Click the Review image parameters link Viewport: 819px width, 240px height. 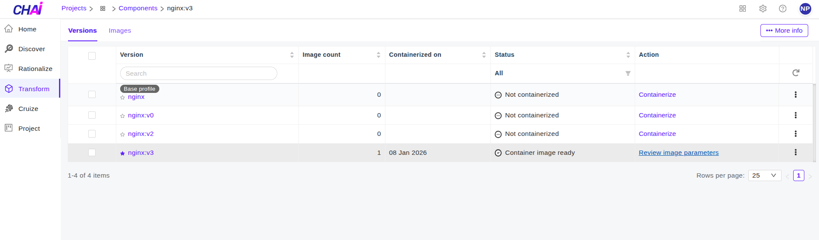point(678,153)
